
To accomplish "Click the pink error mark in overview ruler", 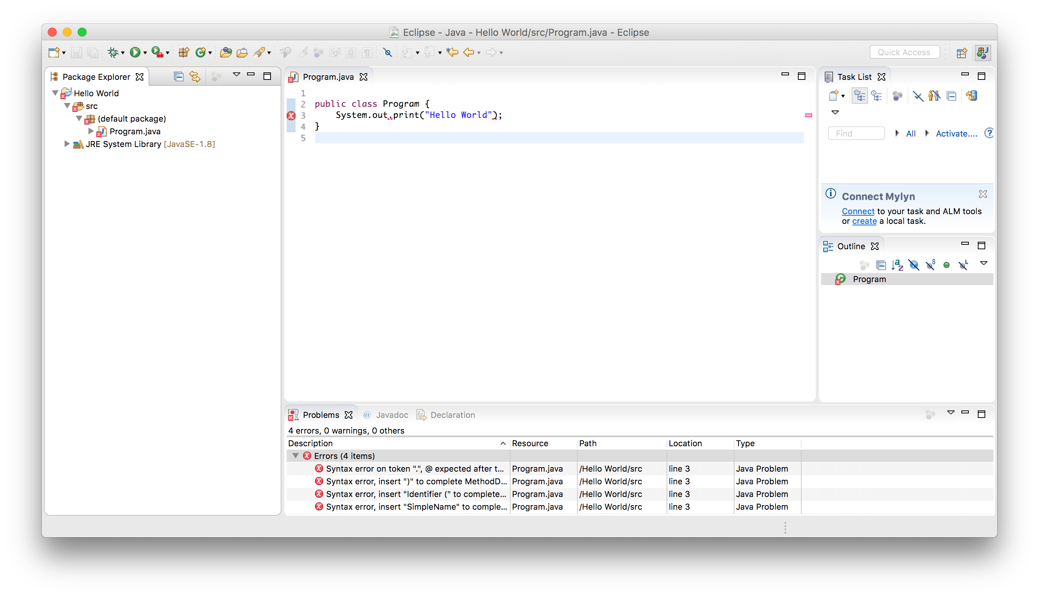I will pos(808,116).
